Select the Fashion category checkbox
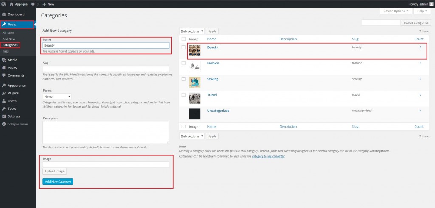This screenshot has width=435, height=208. pyautogui.click(x=184, y=63)
